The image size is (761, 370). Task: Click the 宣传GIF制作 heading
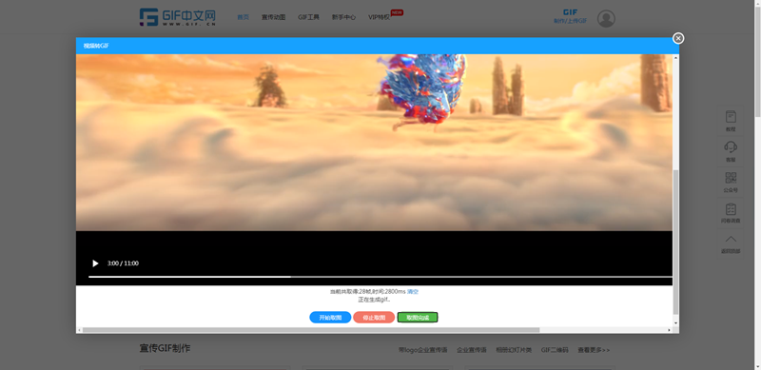coord(165,349)
